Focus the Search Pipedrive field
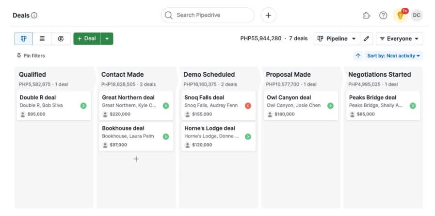Image resolution: width=435 pixels, height=216 pixels. (208, 15)
